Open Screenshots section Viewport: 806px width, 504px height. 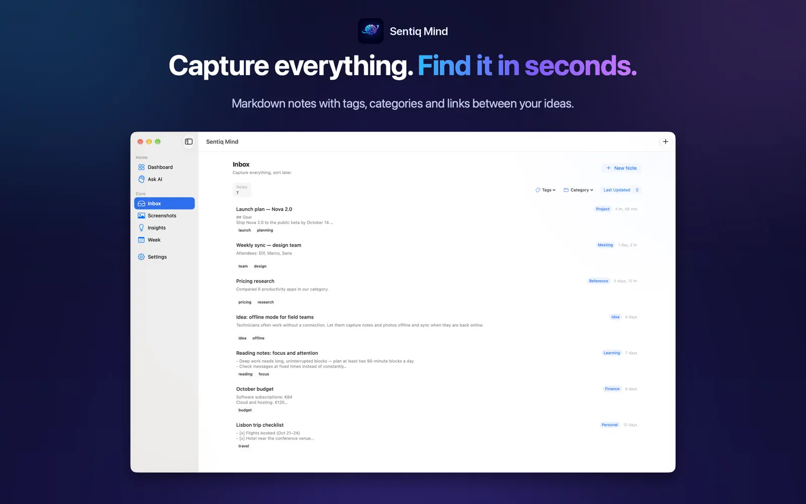coord(164,216)
